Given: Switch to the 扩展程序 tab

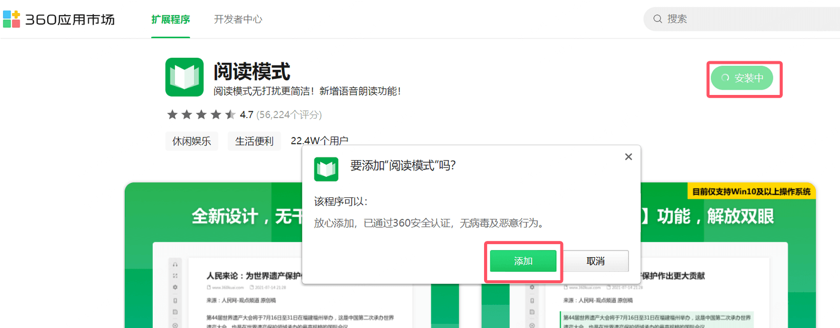Looking at the screenshot, I should [x=171, y=19].
